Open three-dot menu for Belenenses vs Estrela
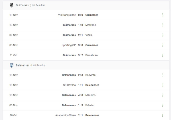Image resolution: width=171 pixels, height=120 pixels. (x=163, y=105)
